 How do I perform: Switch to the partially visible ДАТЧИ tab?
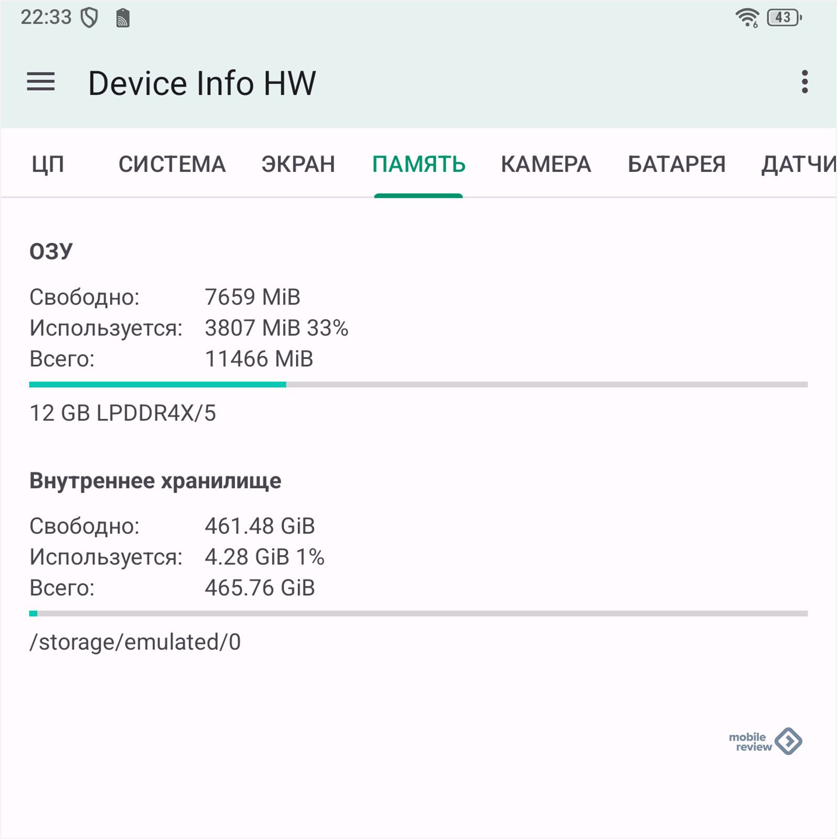coord(798,164)
